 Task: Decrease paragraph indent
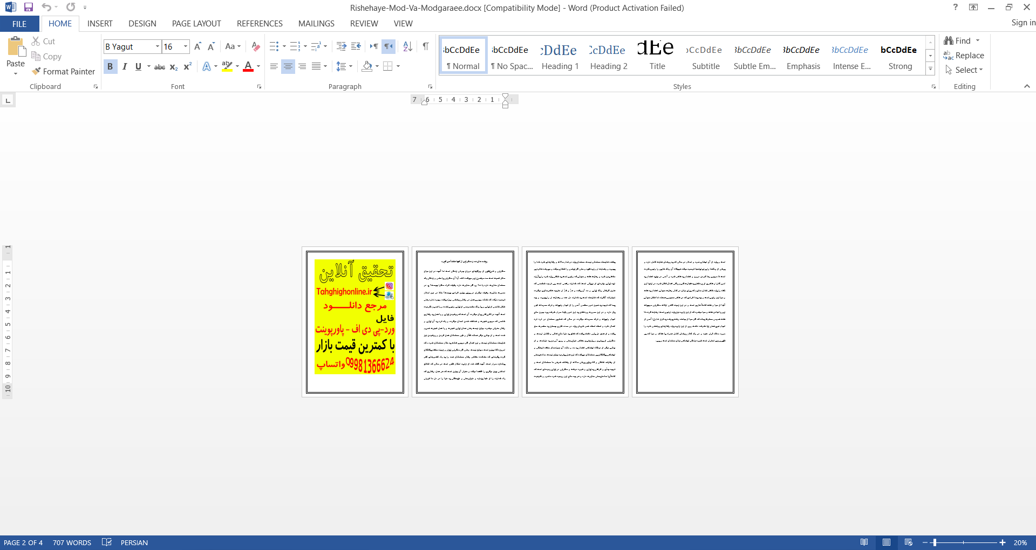click(x=341, y=47)
